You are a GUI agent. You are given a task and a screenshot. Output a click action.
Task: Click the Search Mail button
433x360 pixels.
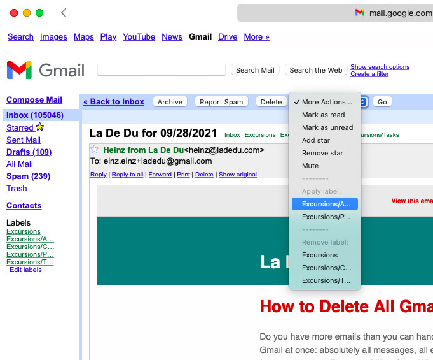pos(255,70)
